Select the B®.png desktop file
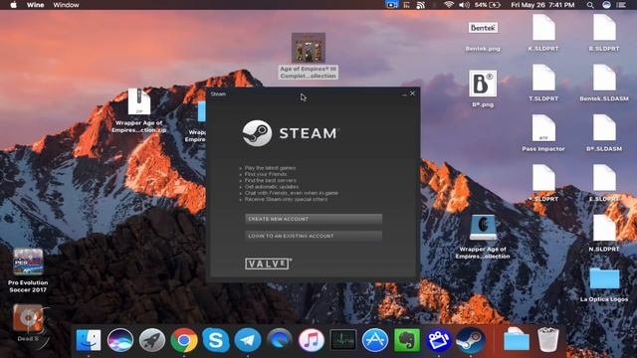 coord(483,89)
